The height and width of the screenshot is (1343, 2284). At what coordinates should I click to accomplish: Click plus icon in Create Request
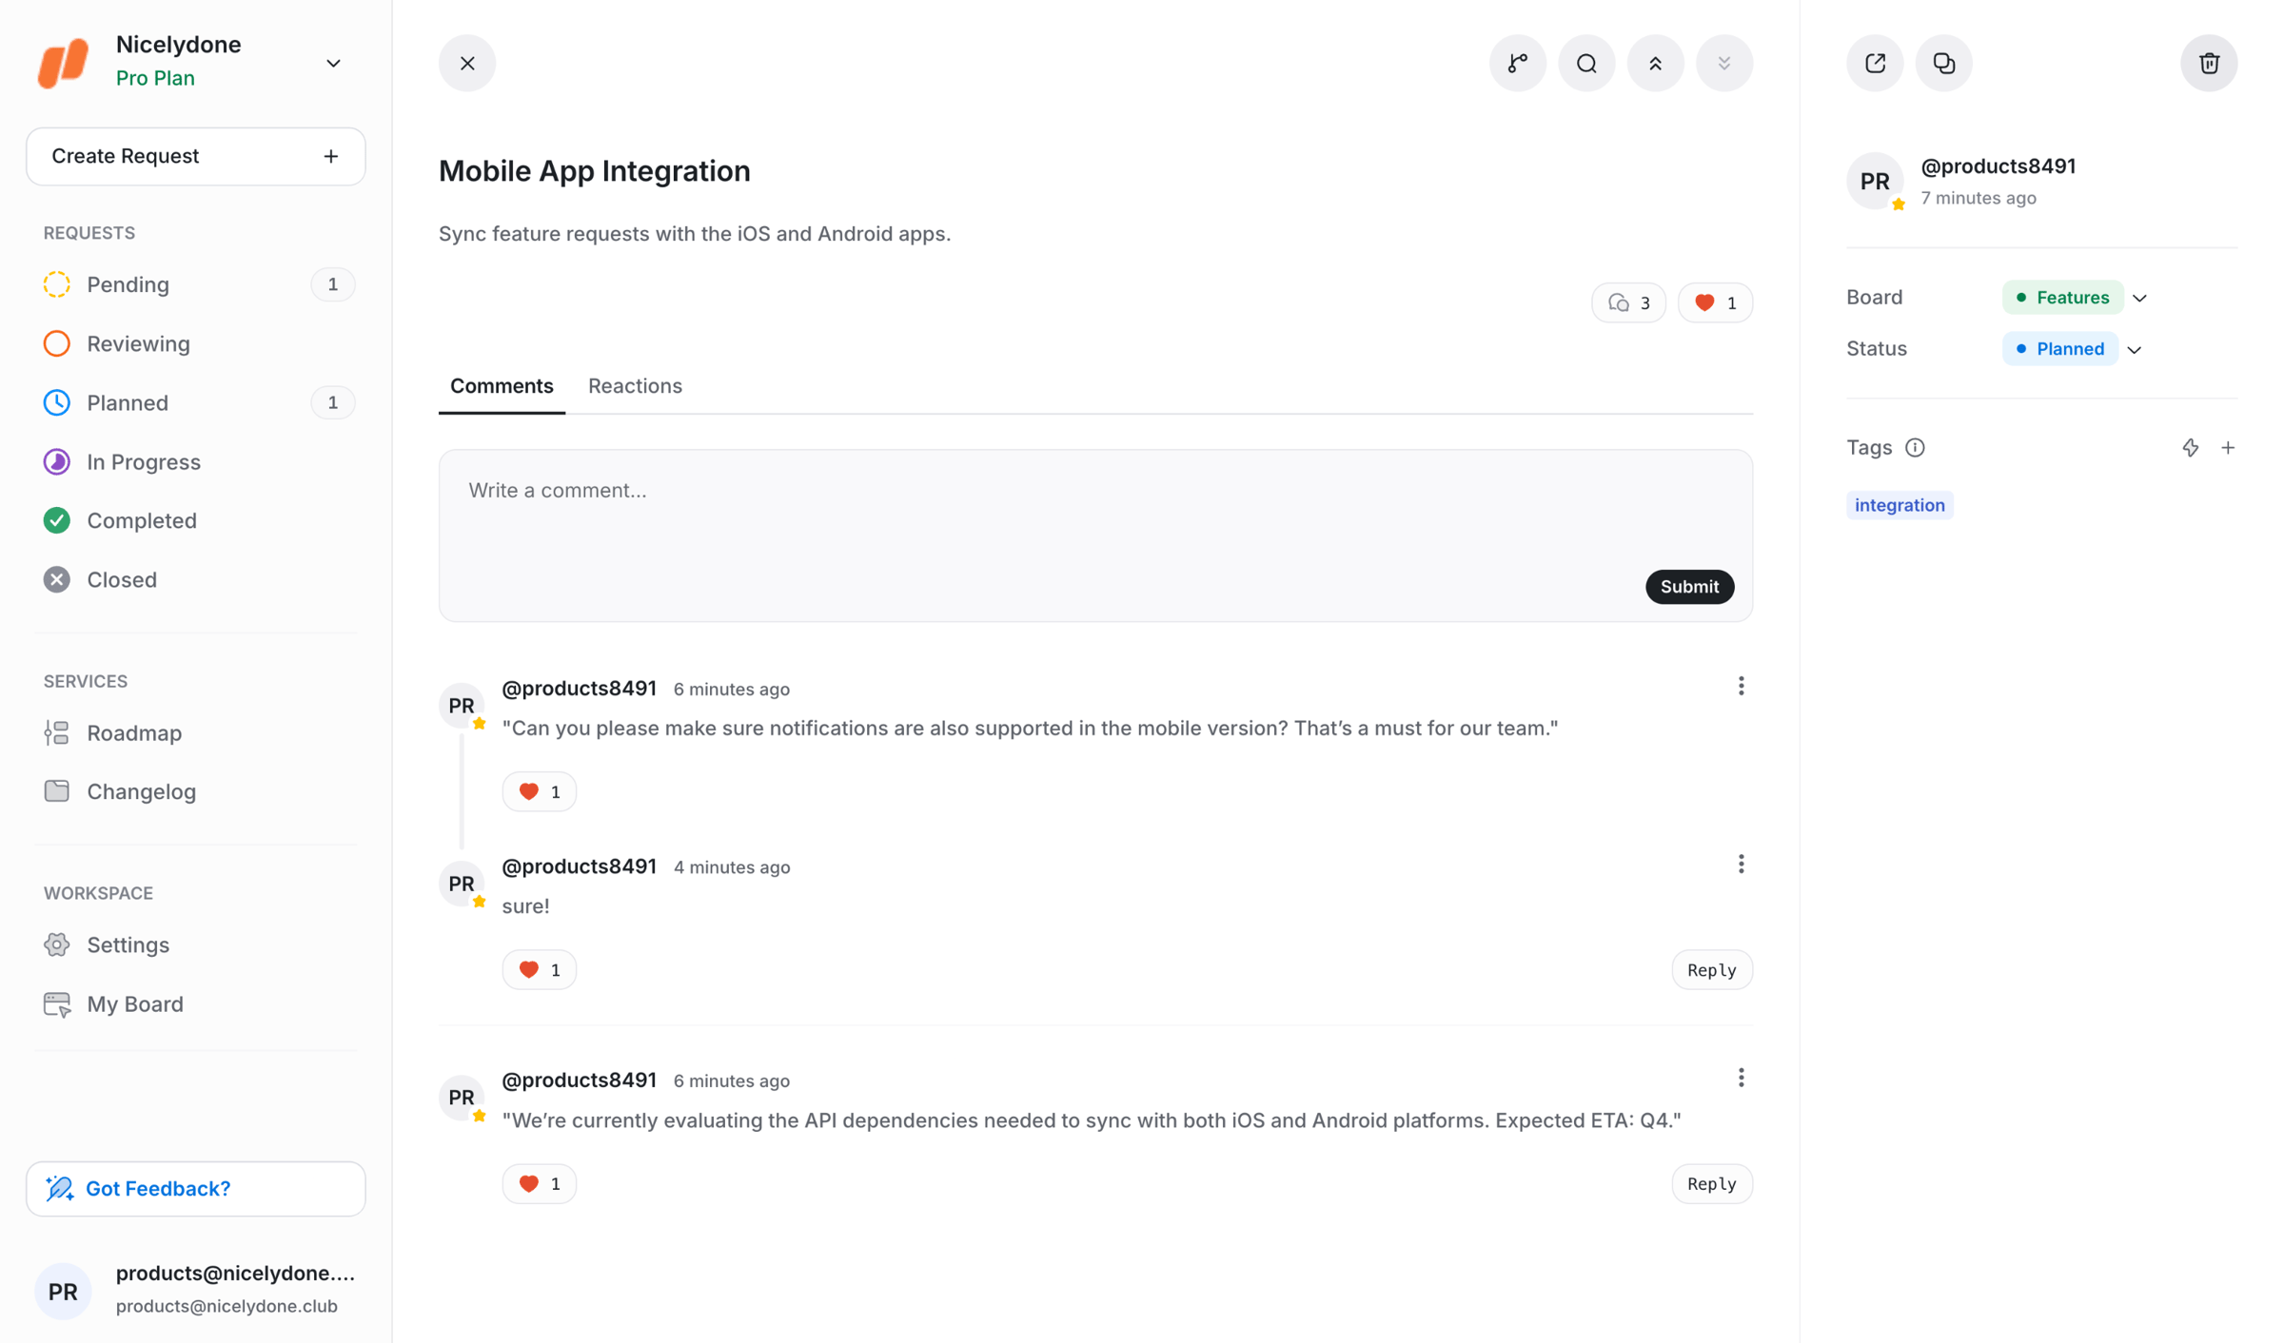click(x=331, y=156)
